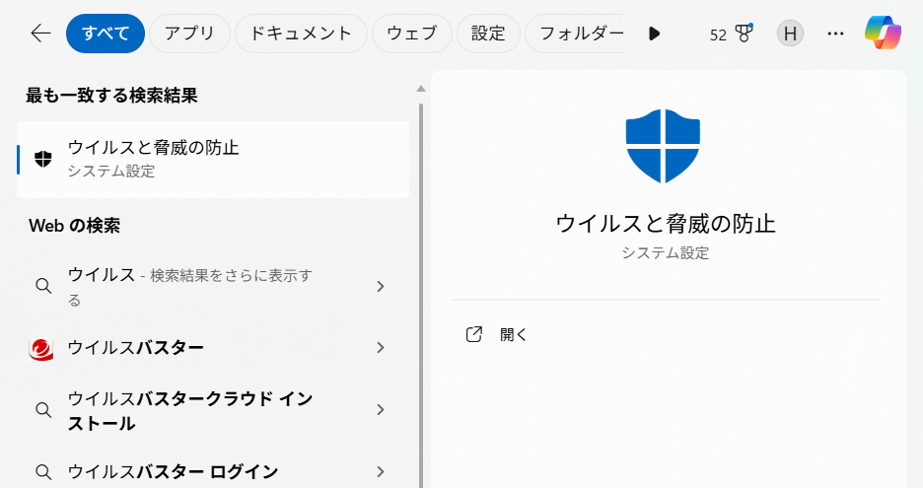Expand the ウイルスバスター result chevron
Viewport: 923px width, 488px height.
point(381,348)
